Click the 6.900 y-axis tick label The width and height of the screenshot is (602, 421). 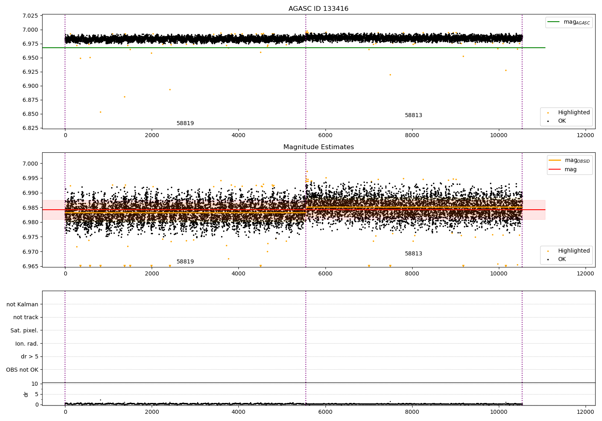point(30,86)
